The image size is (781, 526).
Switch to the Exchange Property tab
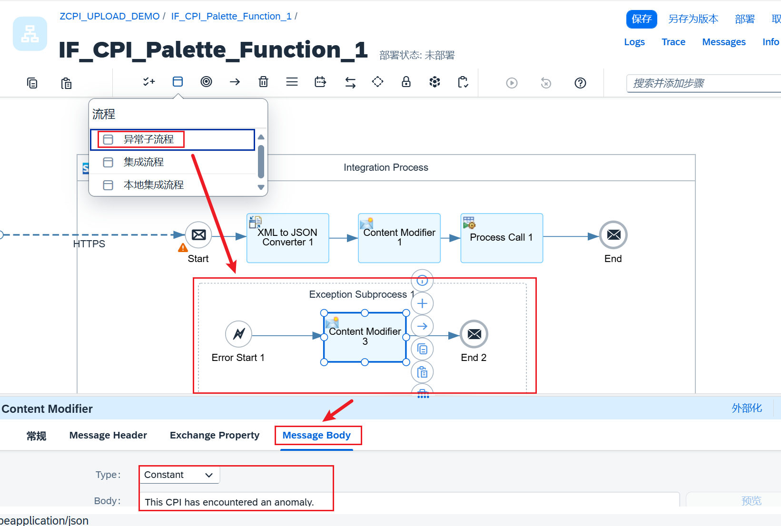click(x=215, y=435)
